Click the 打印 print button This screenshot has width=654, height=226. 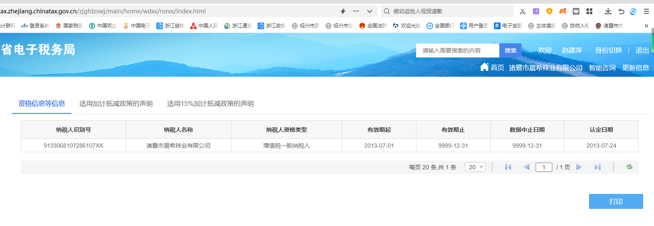(616, 201)
